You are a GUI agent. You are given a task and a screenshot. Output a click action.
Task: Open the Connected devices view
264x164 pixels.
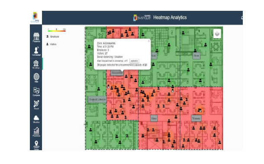[36, 51]
